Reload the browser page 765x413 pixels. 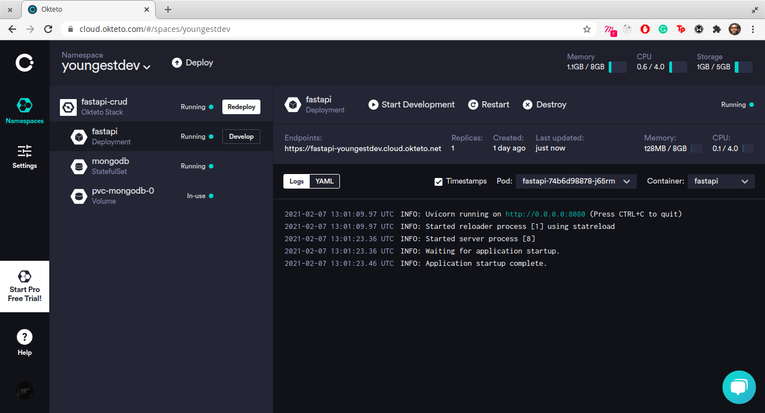click(x=49, y=29)
